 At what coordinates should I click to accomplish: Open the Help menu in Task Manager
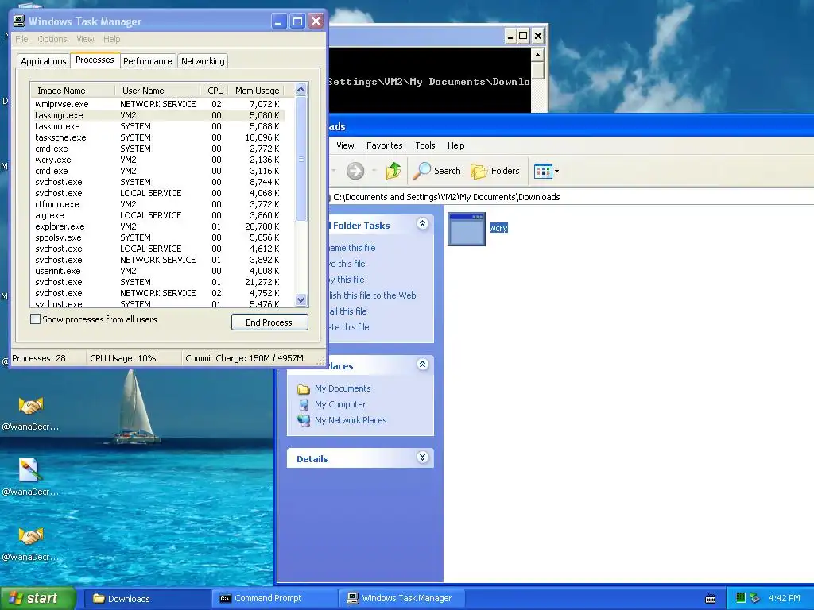click(x=111, y=39)
